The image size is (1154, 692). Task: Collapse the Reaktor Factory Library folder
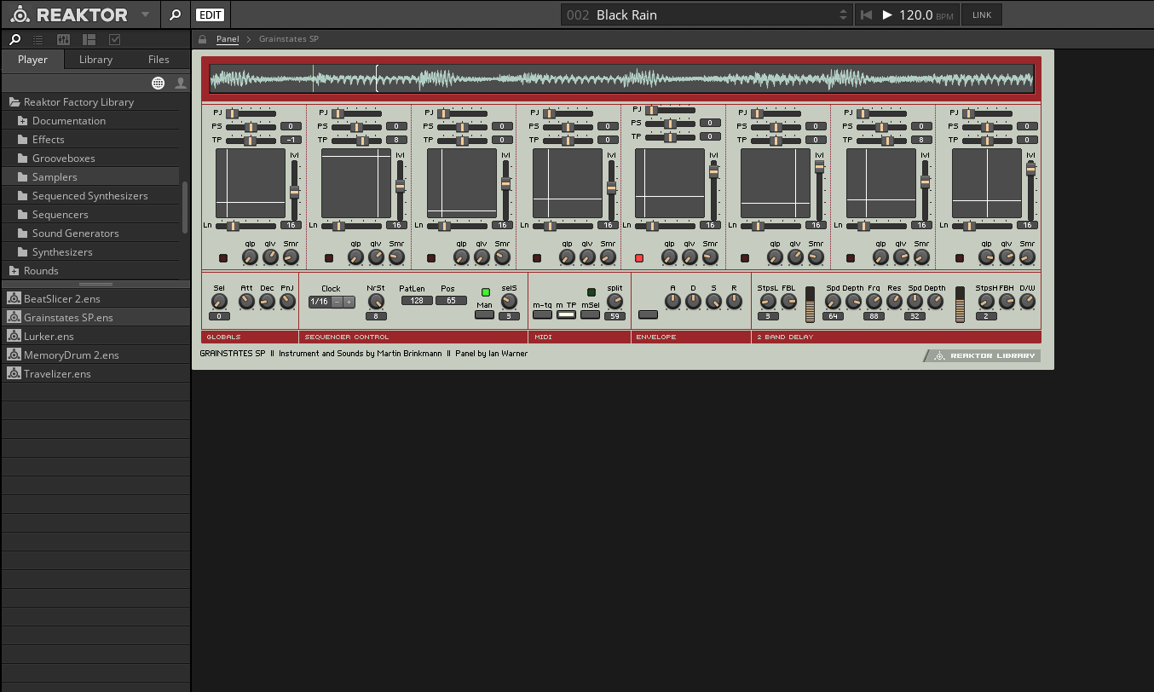click(14, 102)
